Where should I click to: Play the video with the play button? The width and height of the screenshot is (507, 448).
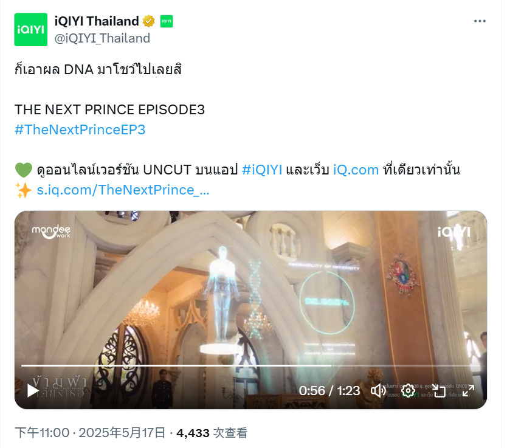click(x=33, y=390)
